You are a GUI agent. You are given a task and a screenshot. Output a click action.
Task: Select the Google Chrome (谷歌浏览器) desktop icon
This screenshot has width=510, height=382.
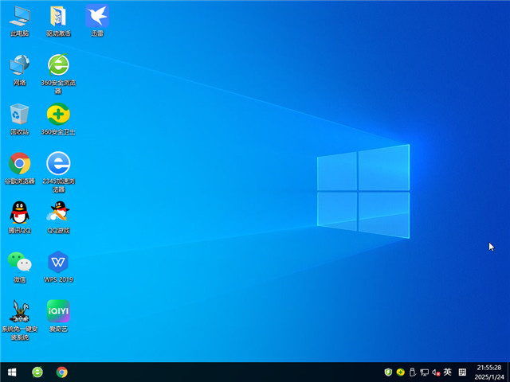19,164
